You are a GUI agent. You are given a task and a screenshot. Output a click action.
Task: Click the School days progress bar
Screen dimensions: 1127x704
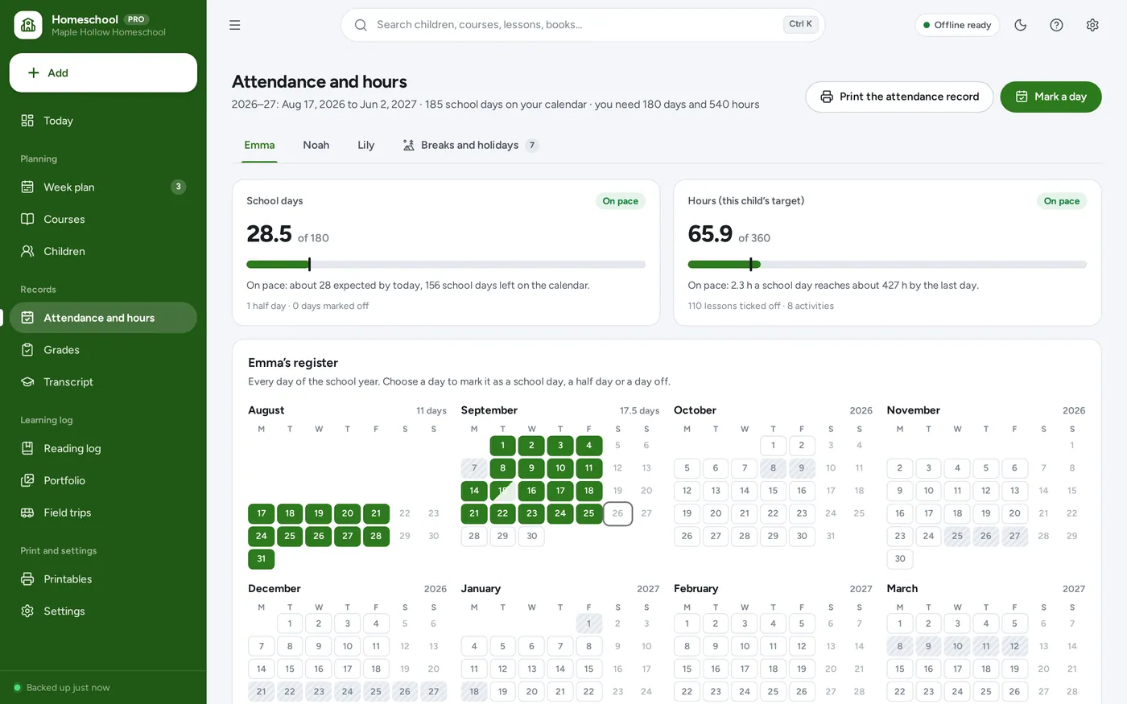click(x=446, y=264)
